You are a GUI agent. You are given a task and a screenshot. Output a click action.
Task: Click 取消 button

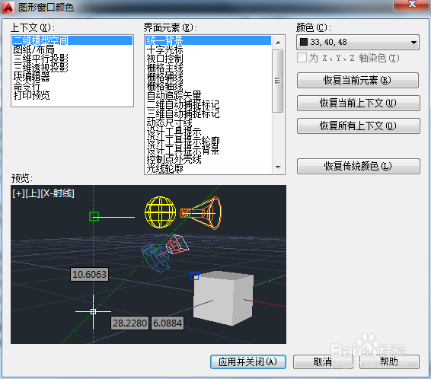[x=323, y=361]
